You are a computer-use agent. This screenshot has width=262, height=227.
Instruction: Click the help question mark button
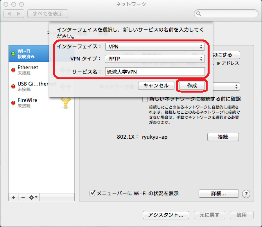246,194
